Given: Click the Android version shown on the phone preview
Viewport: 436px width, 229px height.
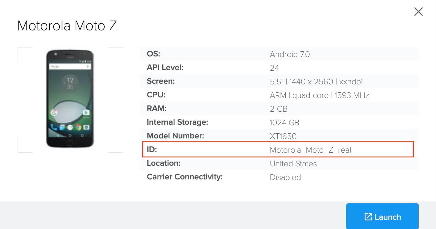Looking at the screenshot, I should coord(290,54).
